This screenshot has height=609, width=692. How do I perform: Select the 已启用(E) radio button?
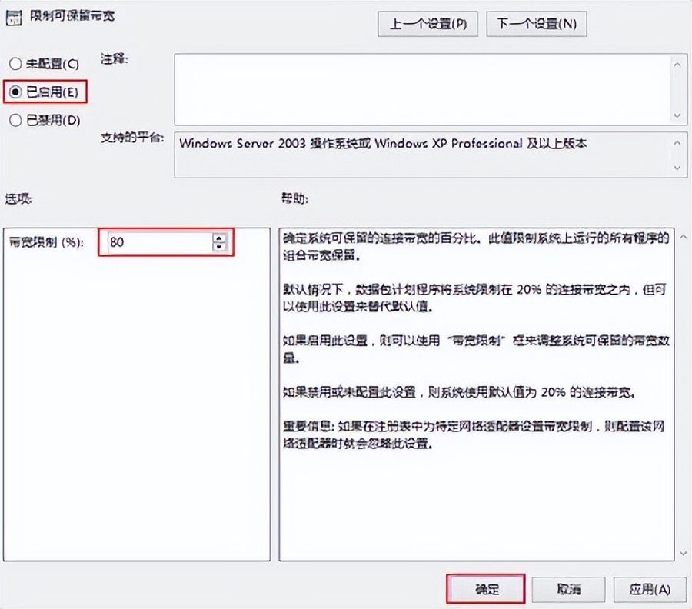click(x=15, y=92)
